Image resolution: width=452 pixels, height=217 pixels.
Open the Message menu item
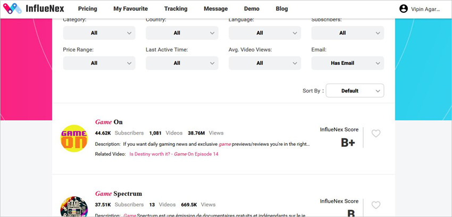coord(215,9)
